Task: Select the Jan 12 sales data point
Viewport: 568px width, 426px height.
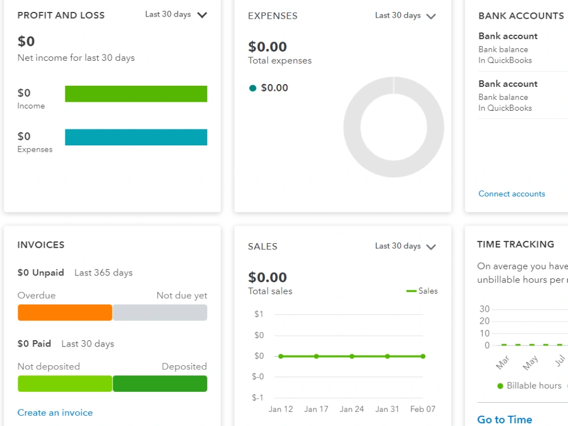Action: (x=281, y=357)
